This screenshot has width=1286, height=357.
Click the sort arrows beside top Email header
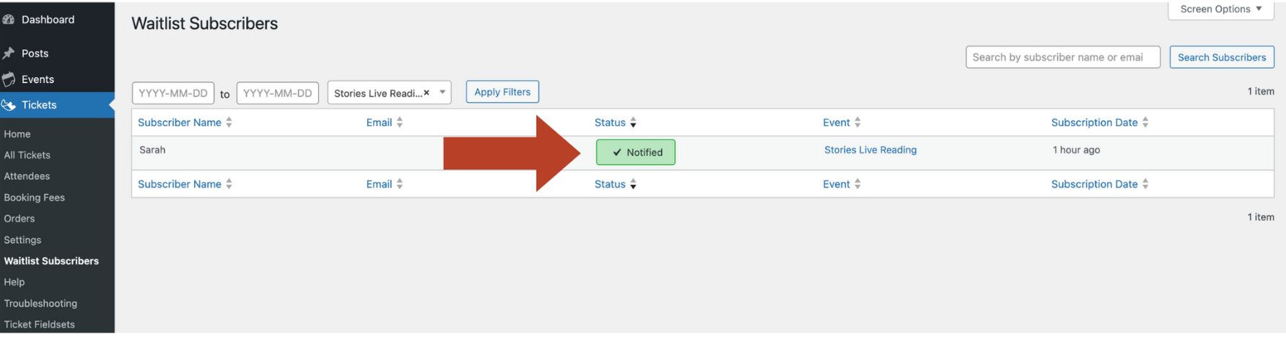(400, 123)
